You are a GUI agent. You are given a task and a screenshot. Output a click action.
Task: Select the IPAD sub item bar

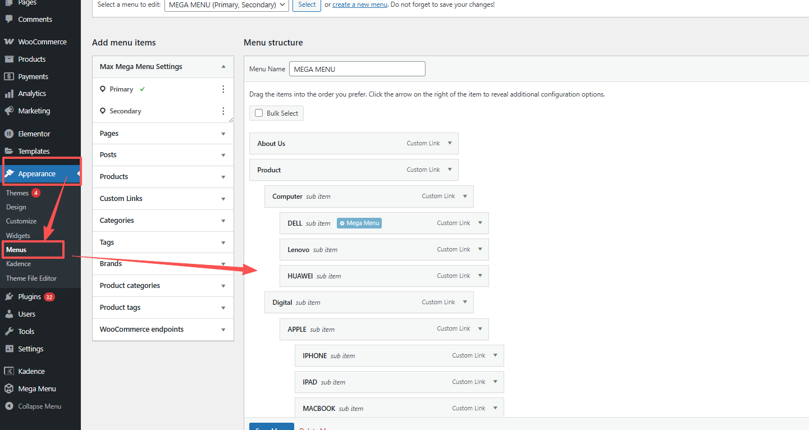tap(399, 382)
